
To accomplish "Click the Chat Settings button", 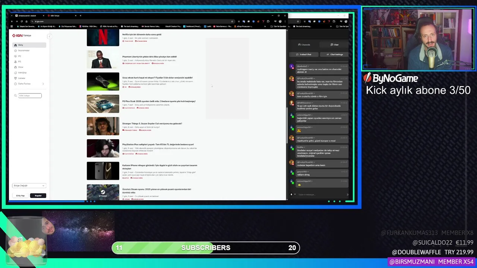I will point(335,54).
